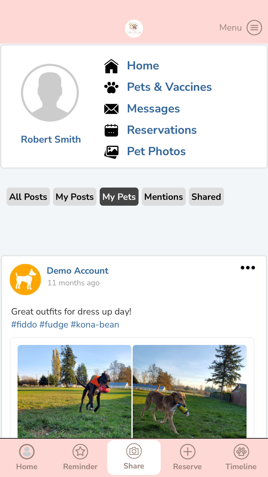Image resolution: width=268 pixels, height=477 pixels.
Task: Tap the Share camera icon in bottom bar
Action: pos(134,452)
